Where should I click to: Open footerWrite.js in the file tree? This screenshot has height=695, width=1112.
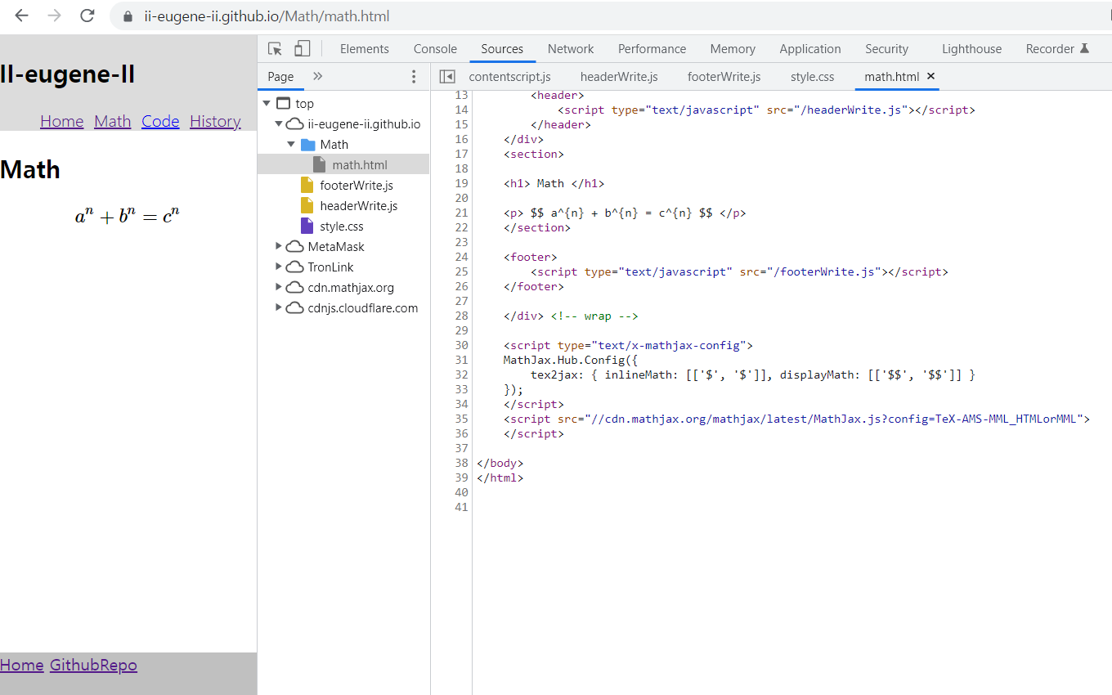tap(356, 186)
